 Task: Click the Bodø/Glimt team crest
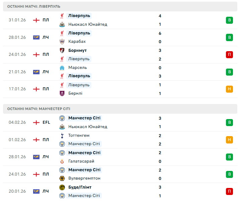tap(62, 187)
